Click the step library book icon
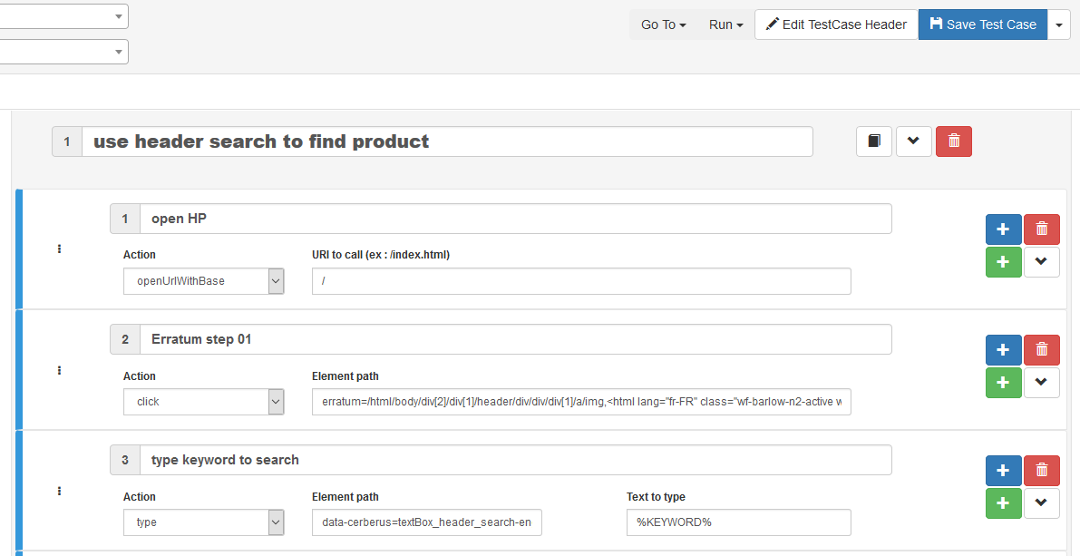This screenshot has width=1080, height=556. point(874,141)
